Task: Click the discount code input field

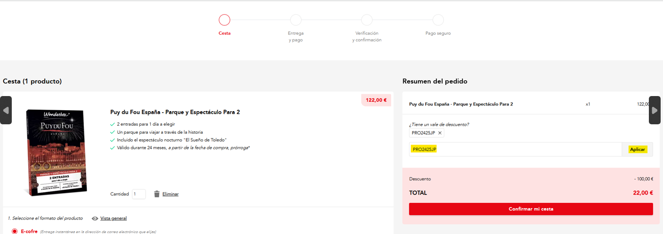Action: click(516, 149)
